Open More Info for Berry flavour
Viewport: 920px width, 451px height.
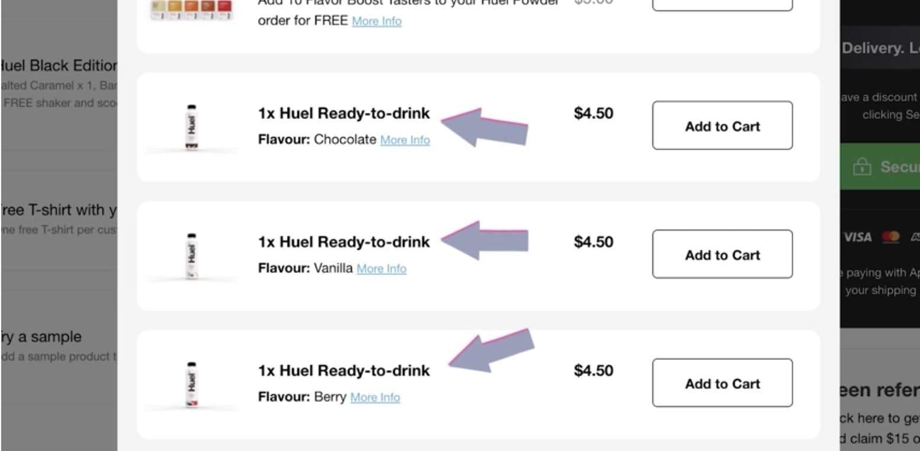click(x=375, y=397)
